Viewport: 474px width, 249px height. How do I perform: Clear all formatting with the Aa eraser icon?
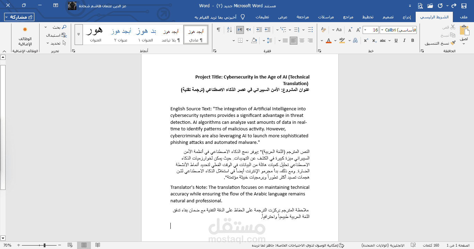323,29
